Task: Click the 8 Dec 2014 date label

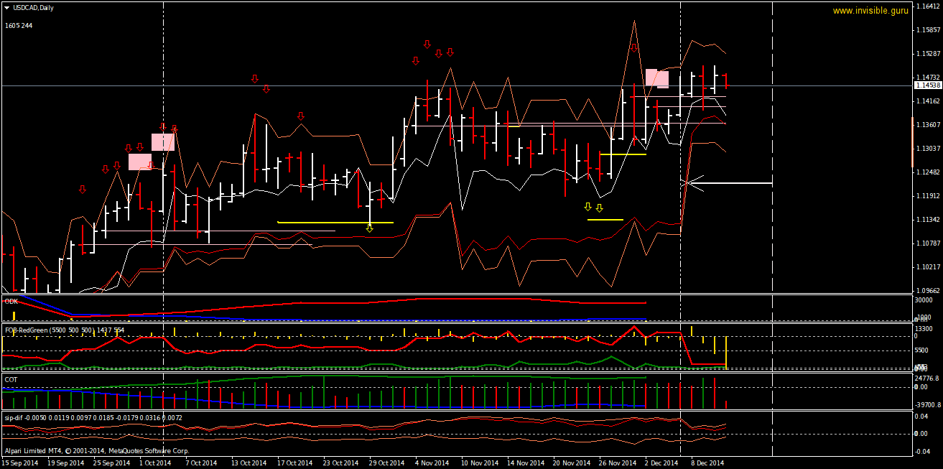Action: pyautogui.click(x=707, y=463)
